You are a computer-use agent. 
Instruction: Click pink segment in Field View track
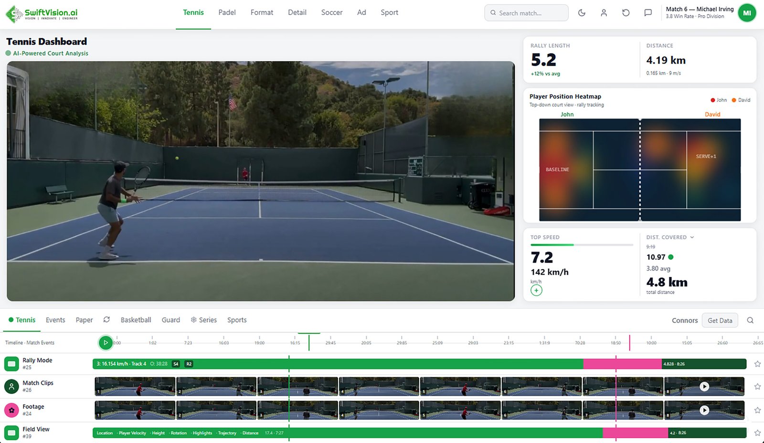tap(635, 433)
